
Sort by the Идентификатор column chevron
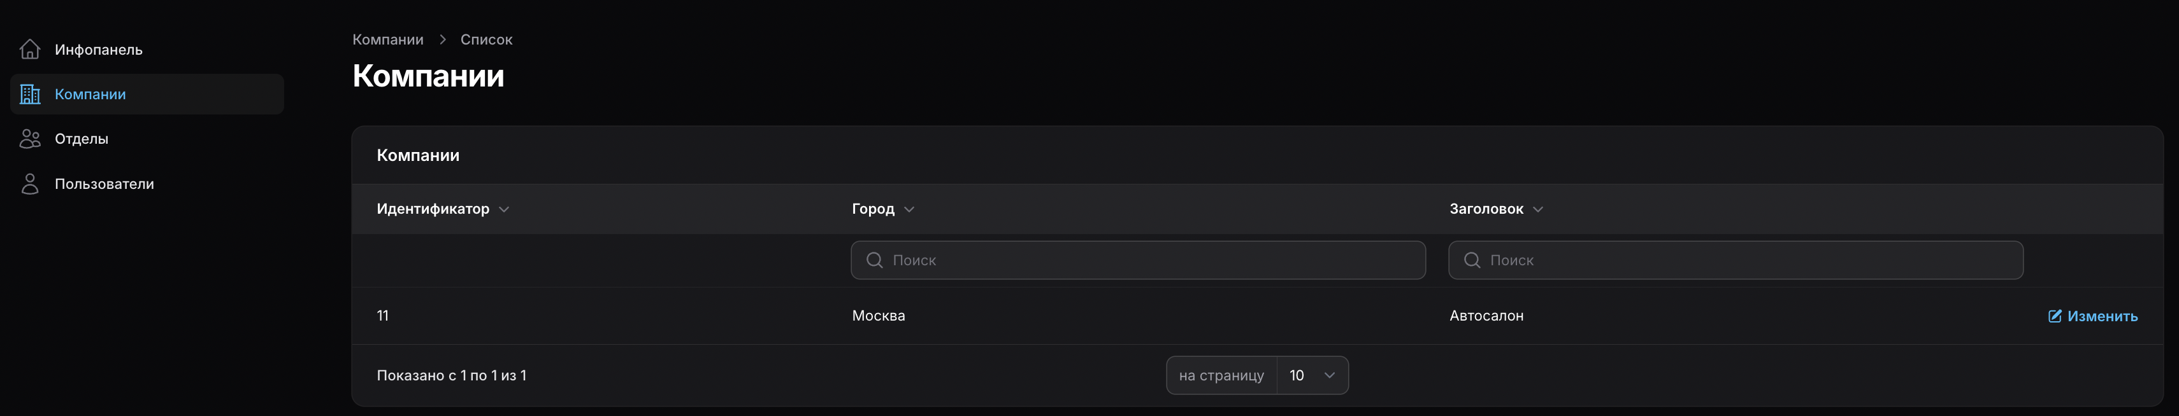coord(504,209)
